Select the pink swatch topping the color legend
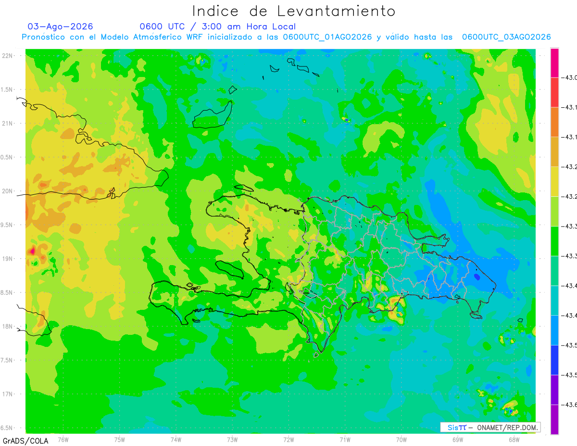This screenshot has width=577, height=446. pos(554,63)
